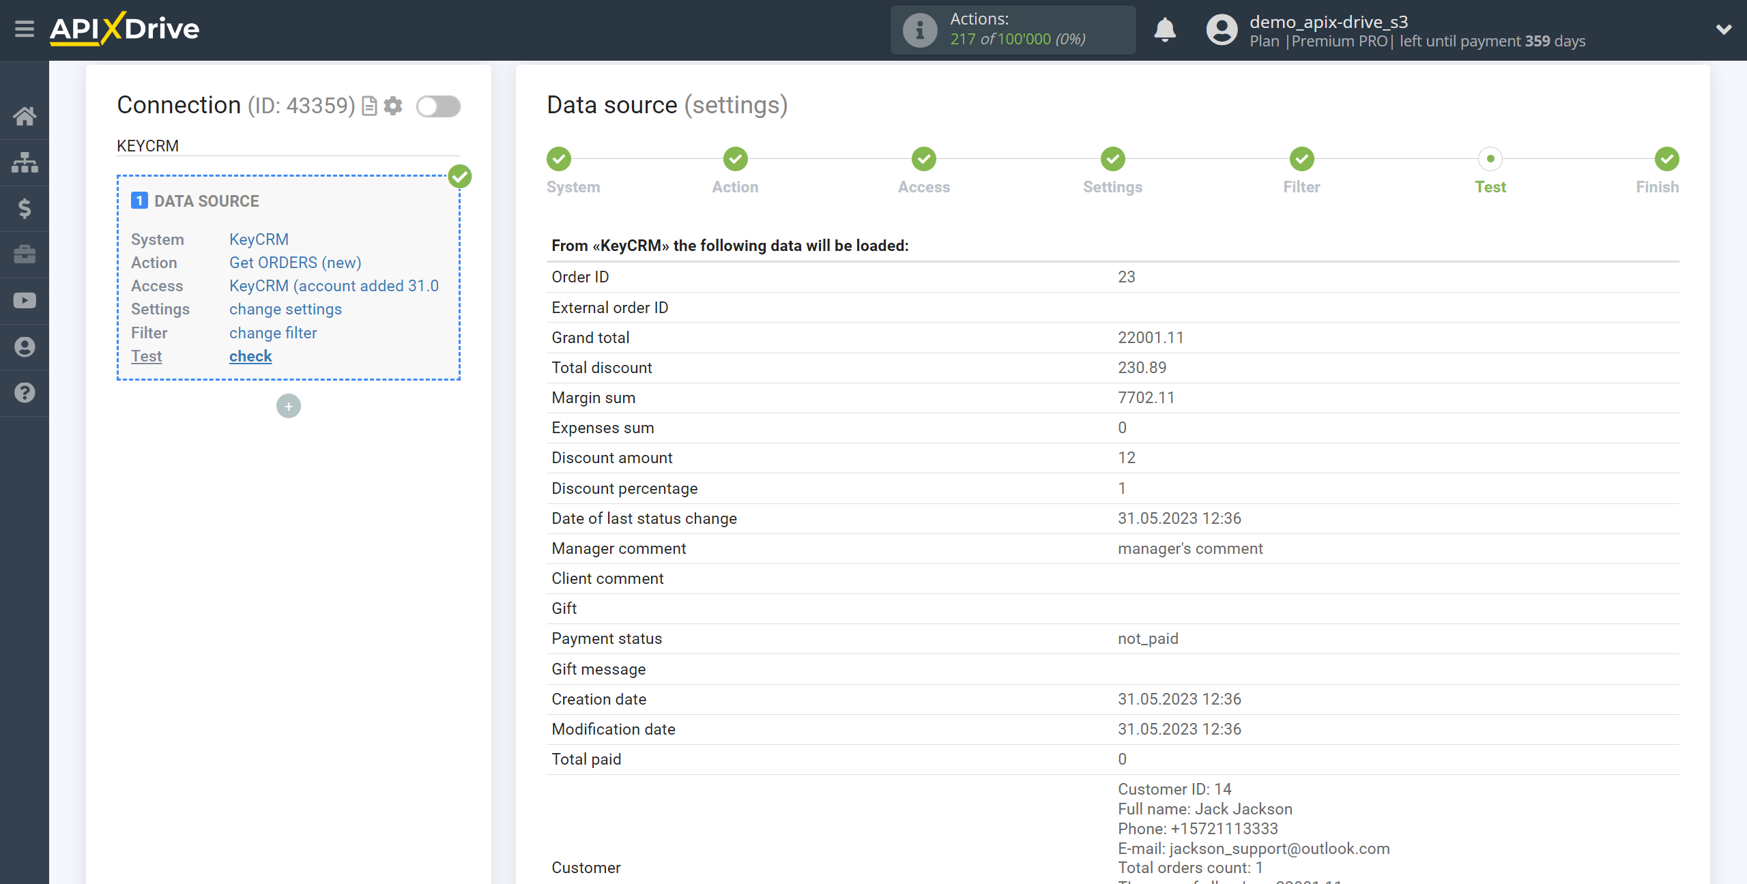Click manager's comment value
The width and height of the screenshot is (1747, 884).
[x=1190, y=548]
